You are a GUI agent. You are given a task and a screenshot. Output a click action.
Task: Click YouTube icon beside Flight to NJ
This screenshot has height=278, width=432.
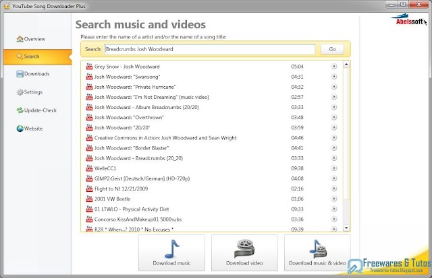click(89, 188)
